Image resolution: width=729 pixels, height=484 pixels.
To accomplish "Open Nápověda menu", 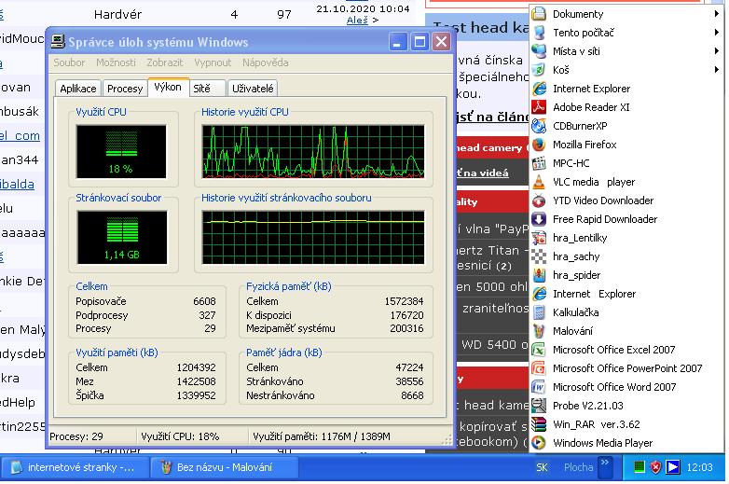I will 265,62.
